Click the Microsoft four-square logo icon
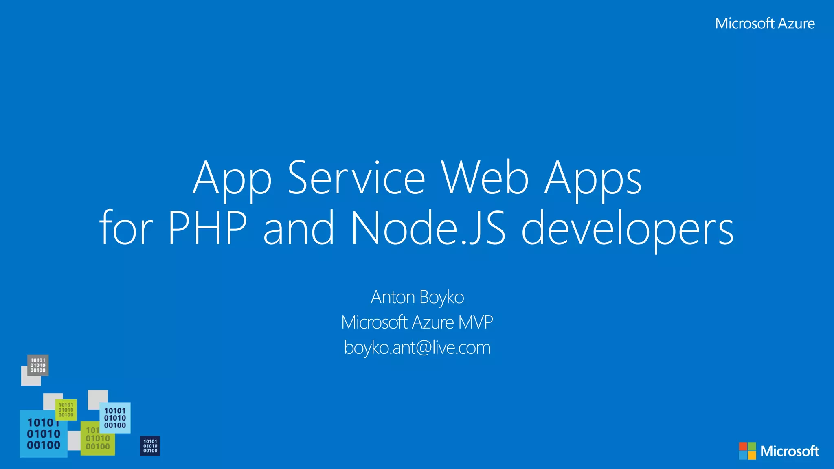The width and height of the screenshot is (834, 469). point(747,451)
